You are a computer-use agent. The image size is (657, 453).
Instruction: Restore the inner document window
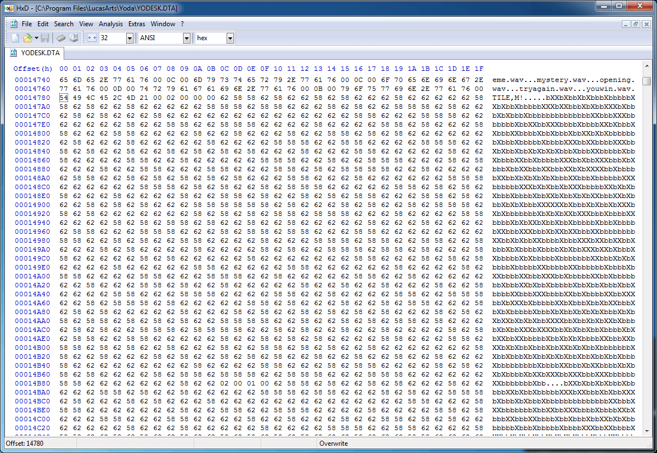tap(636, 24)
